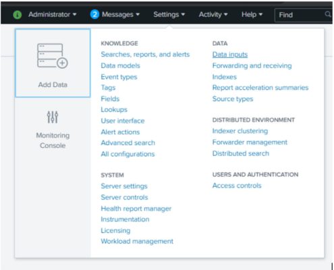Click the blue messages count badge
Image resolution: width=334 pixels, height=270 pixels.
(x=94, y=15)
